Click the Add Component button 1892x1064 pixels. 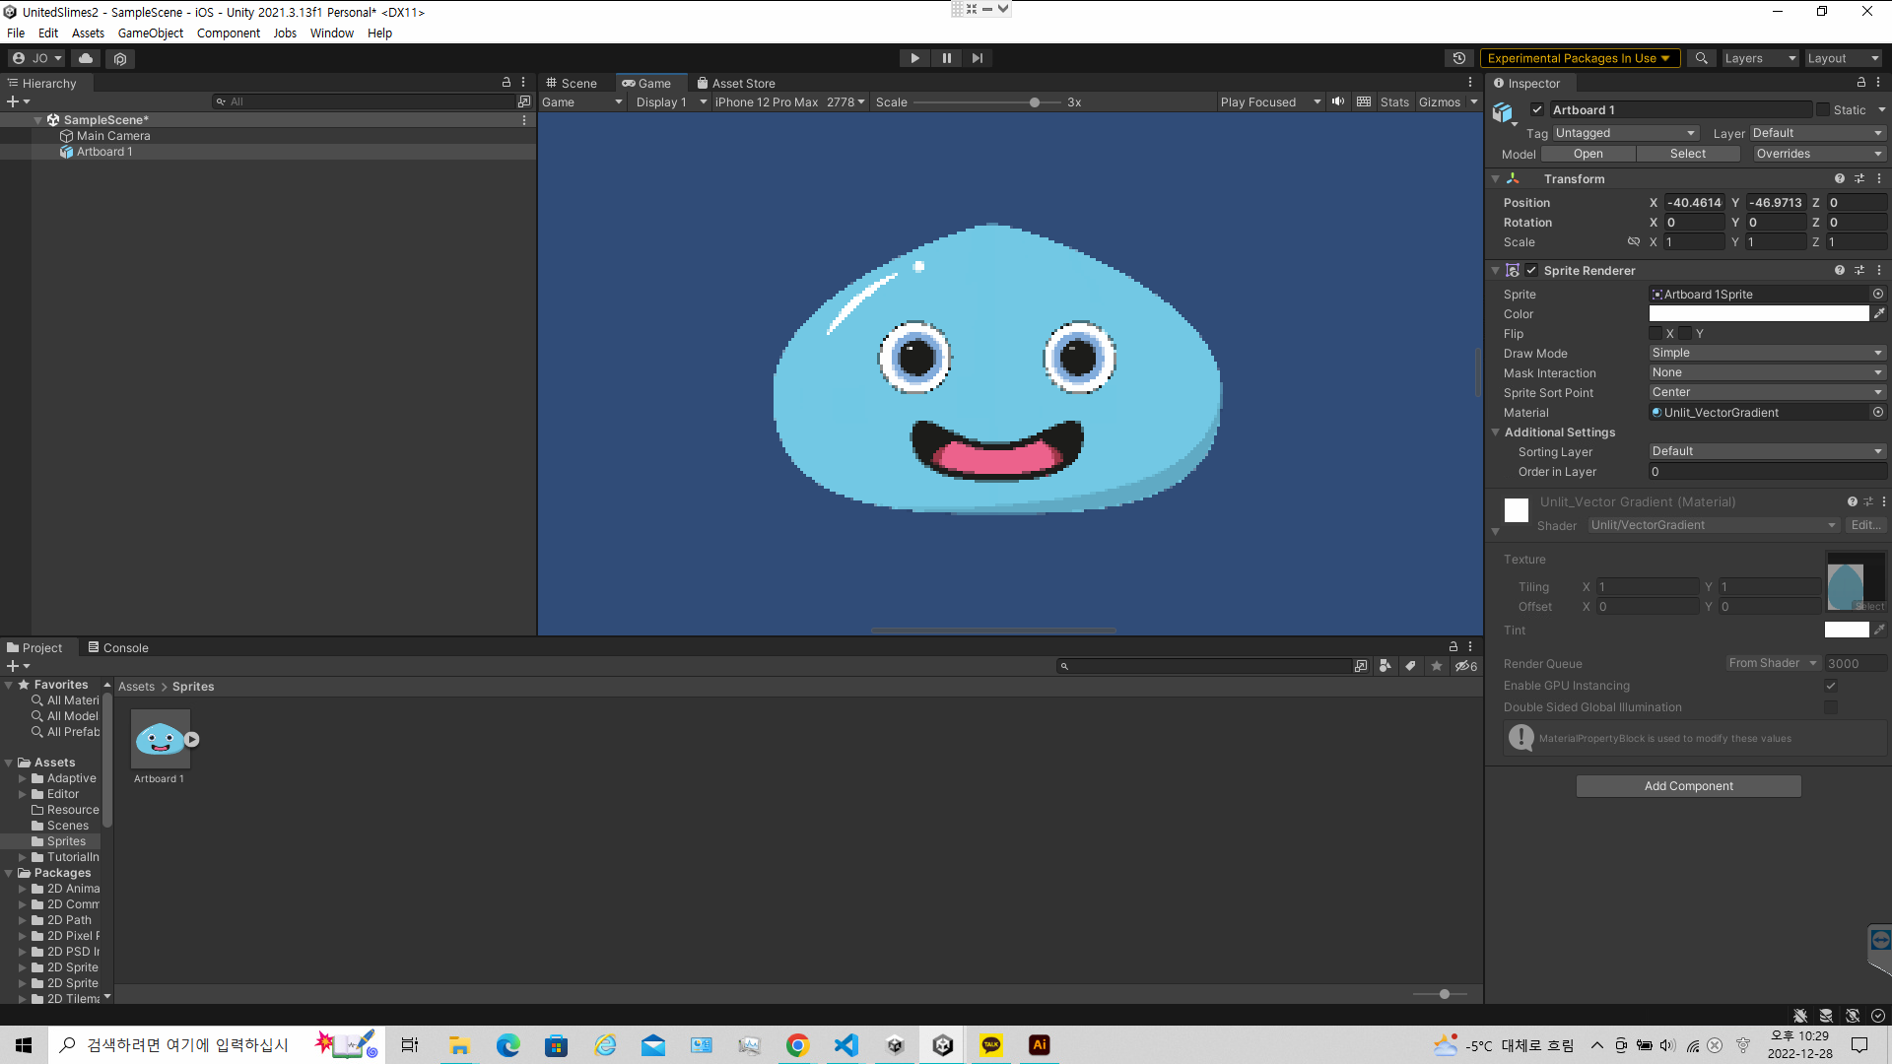pyautogui.click(x=1688, y=785)
